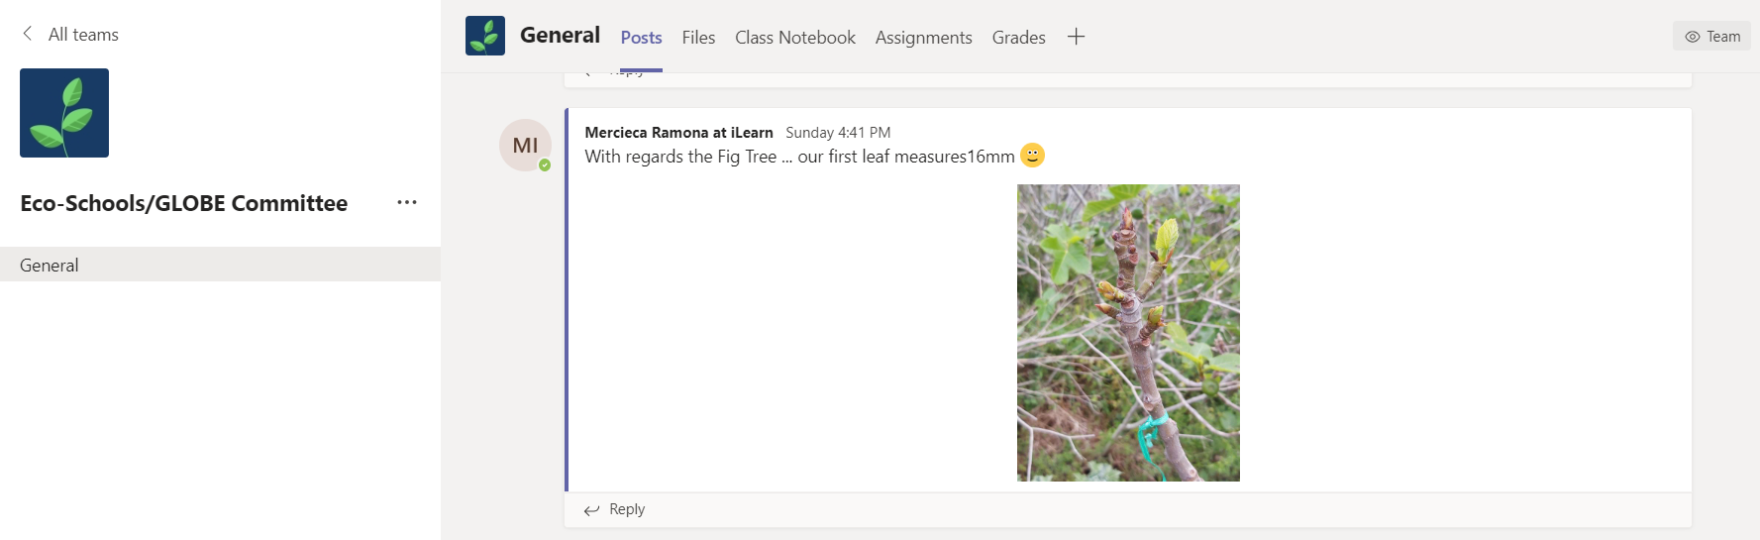
Task: Click the green presence status badge
Action: (545, 165)
